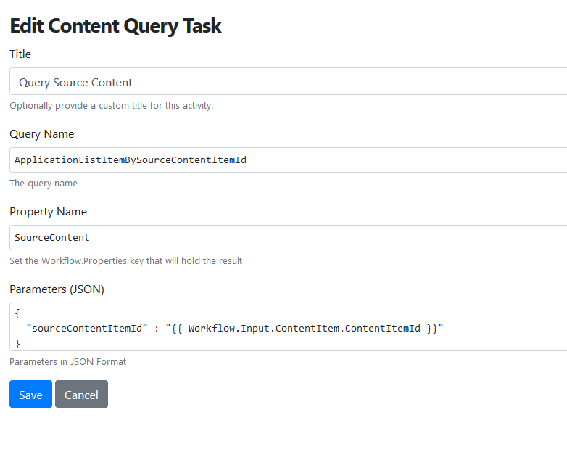Click the 'Parameters in JSON Format' hint
The image size is (567, 465).
(x=67, y=362)
